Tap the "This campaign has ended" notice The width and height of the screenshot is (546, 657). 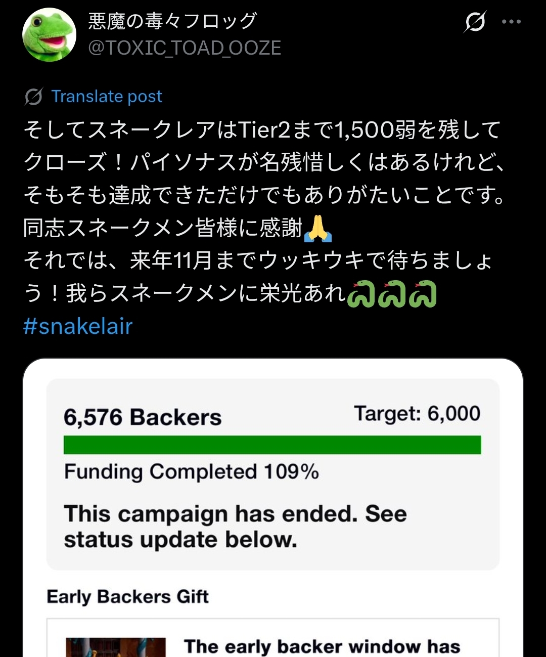click(235, 527)
